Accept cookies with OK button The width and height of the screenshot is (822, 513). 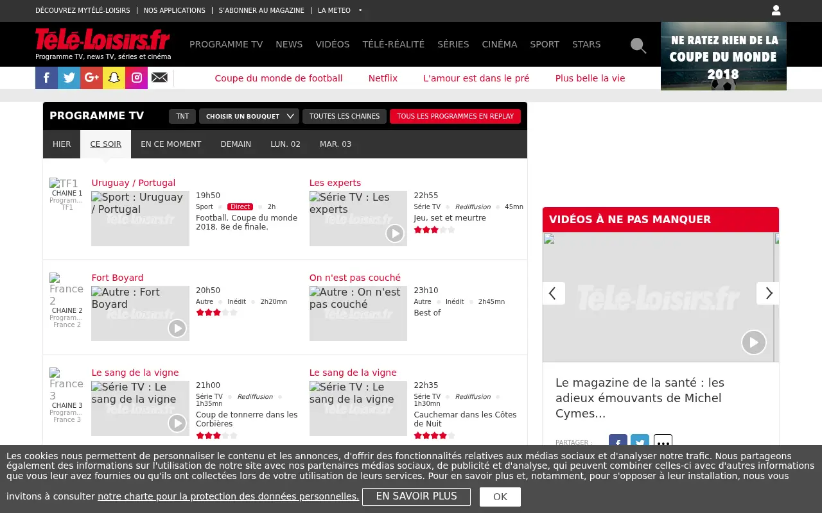[x=500, y=497]
